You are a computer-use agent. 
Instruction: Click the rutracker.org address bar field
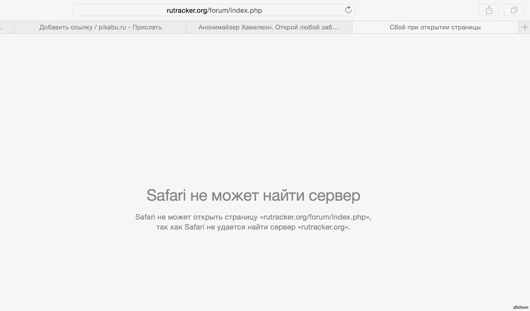[x=214, y=10]
